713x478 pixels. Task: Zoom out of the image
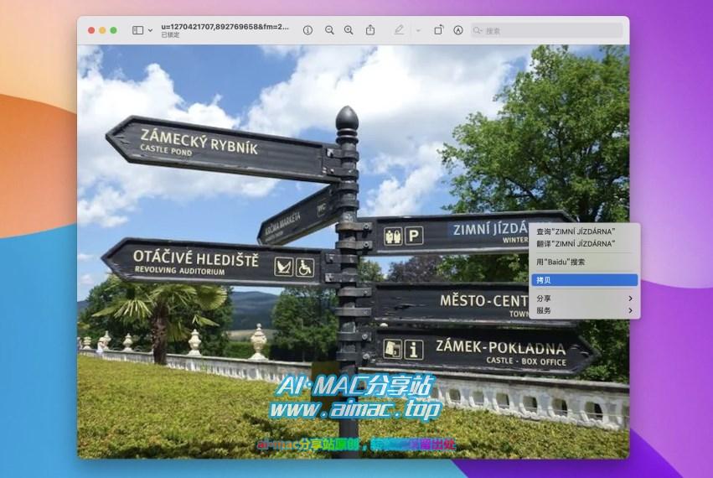pos(329,30)
